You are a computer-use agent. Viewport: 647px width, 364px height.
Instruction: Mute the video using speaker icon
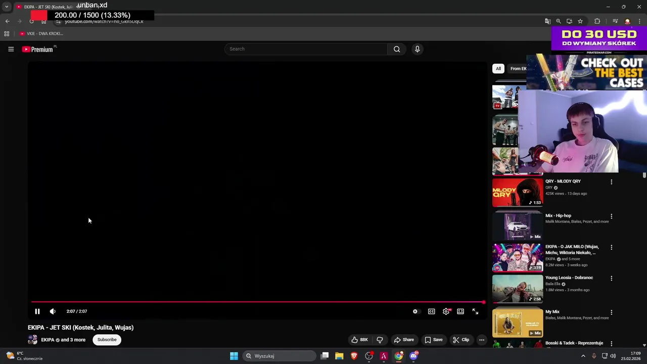53,311
